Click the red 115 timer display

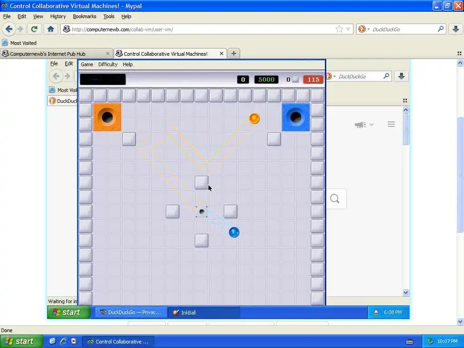pos(313,79)
